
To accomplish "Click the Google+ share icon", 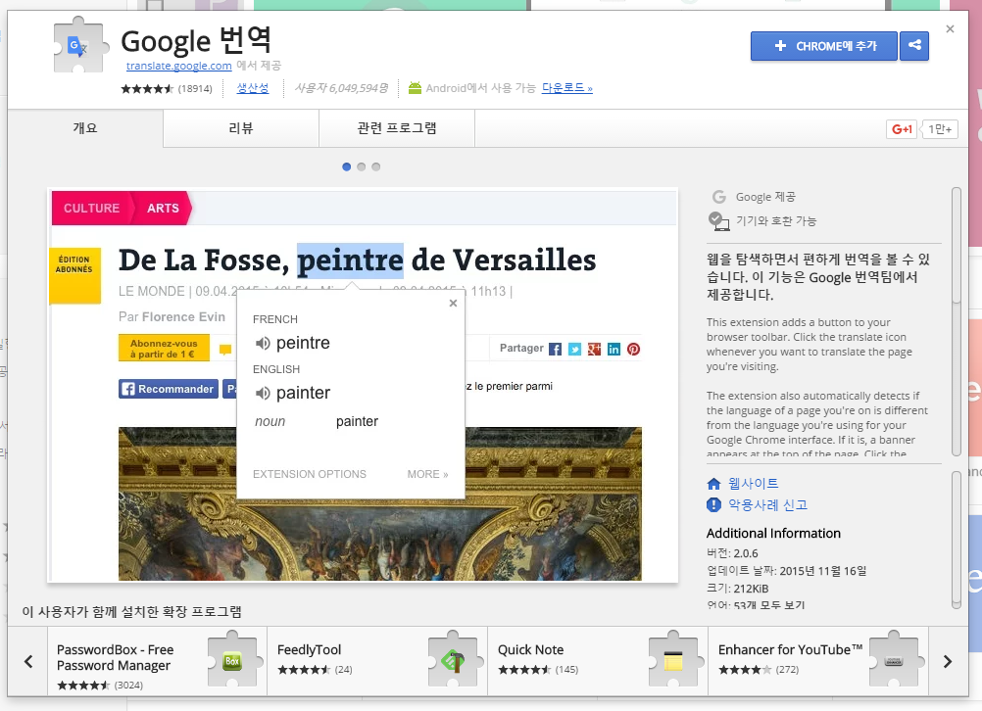I will (594, 350).
